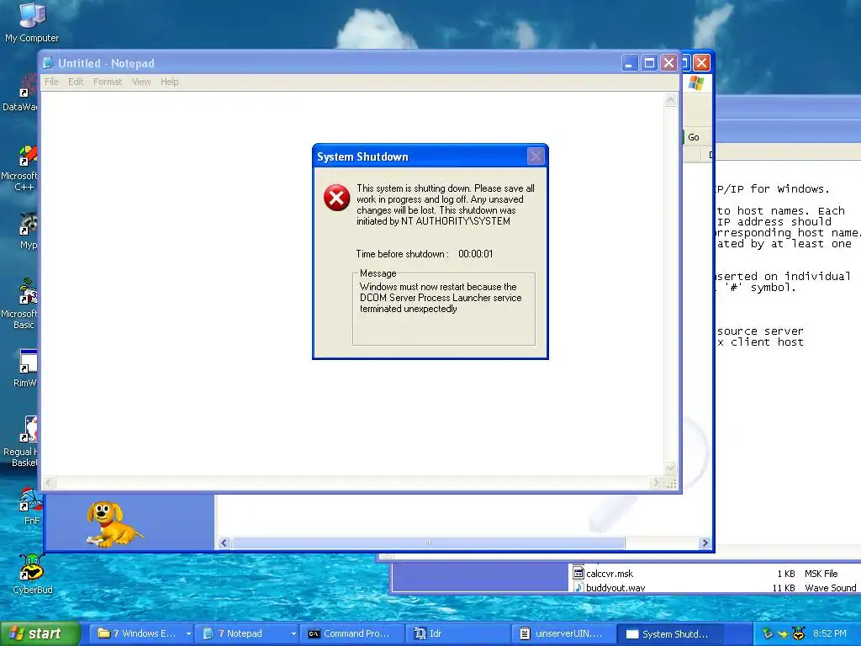Click the Wave Sound type cell

(830, 587)
